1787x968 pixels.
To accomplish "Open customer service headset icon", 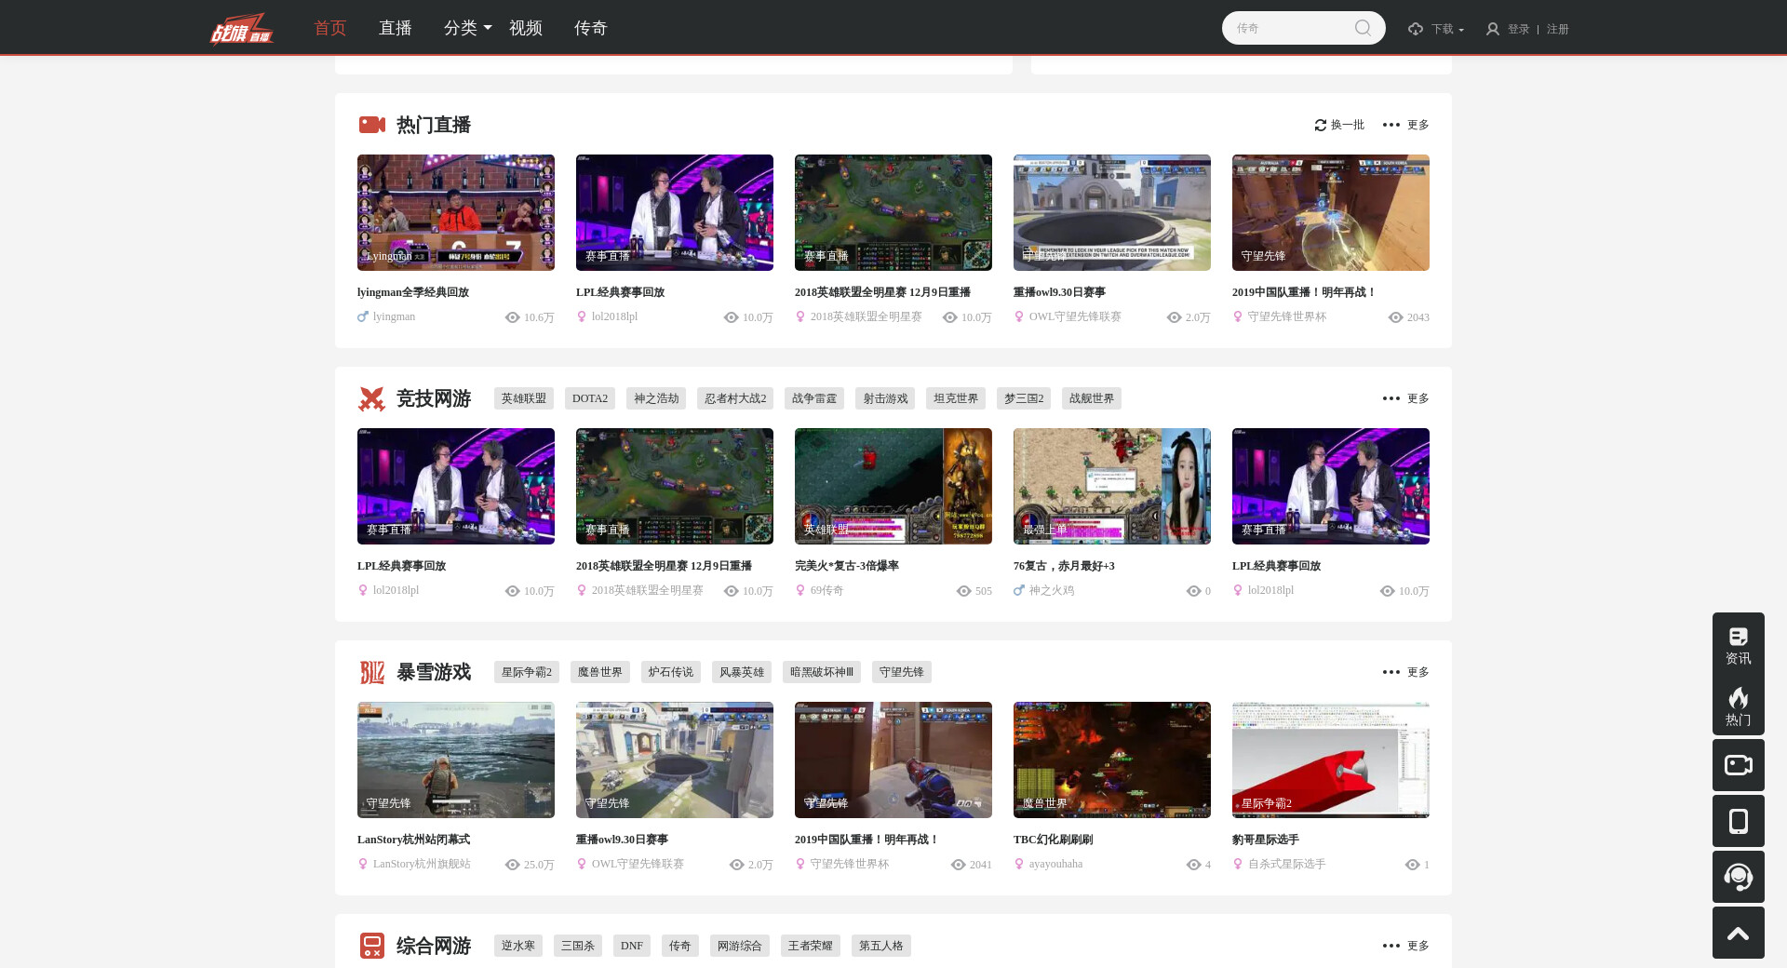I will pos(1738,877).
